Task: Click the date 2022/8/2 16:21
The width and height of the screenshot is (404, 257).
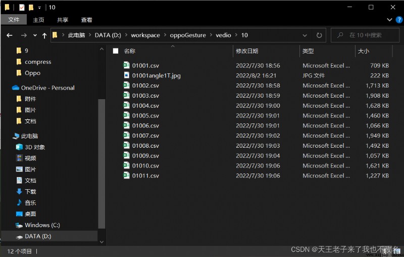Action: [x=256, y=75]
